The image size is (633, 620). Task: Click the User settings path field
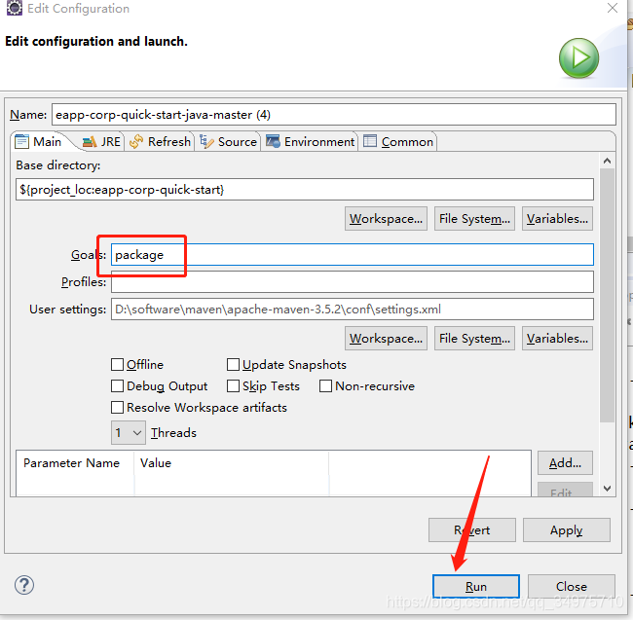(352, 310)
